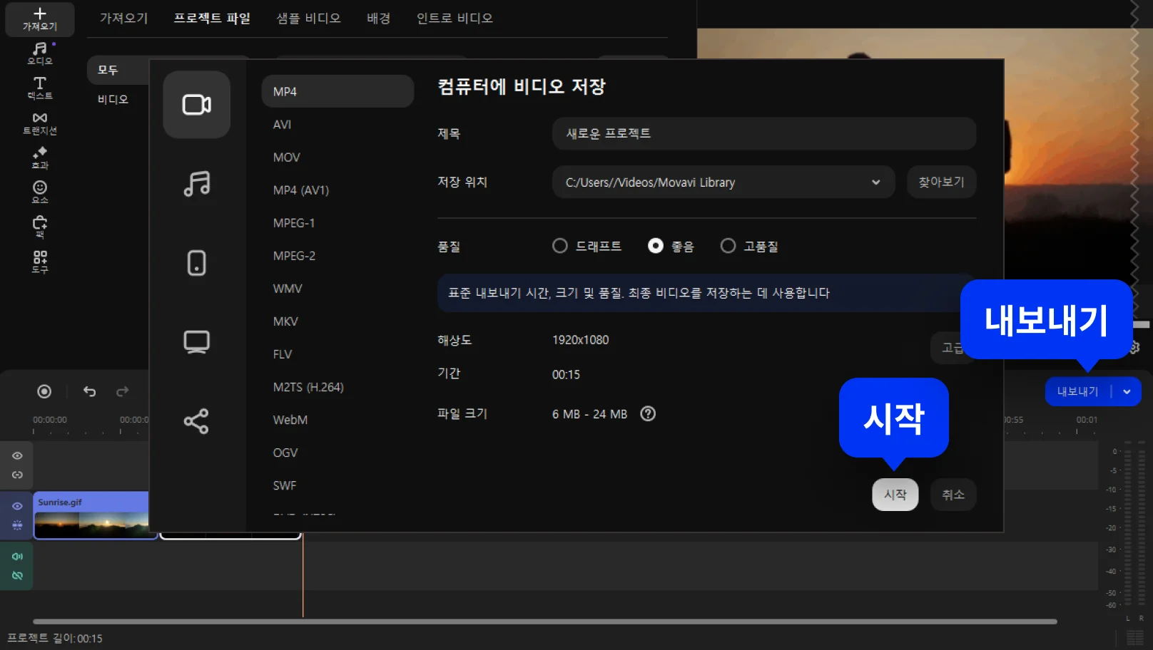Open the audio export category icon
The width and height of the screenshot is (1153, 650).
196,184
